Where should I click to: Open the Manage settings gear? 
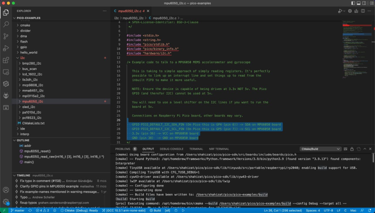click(6, 201)
